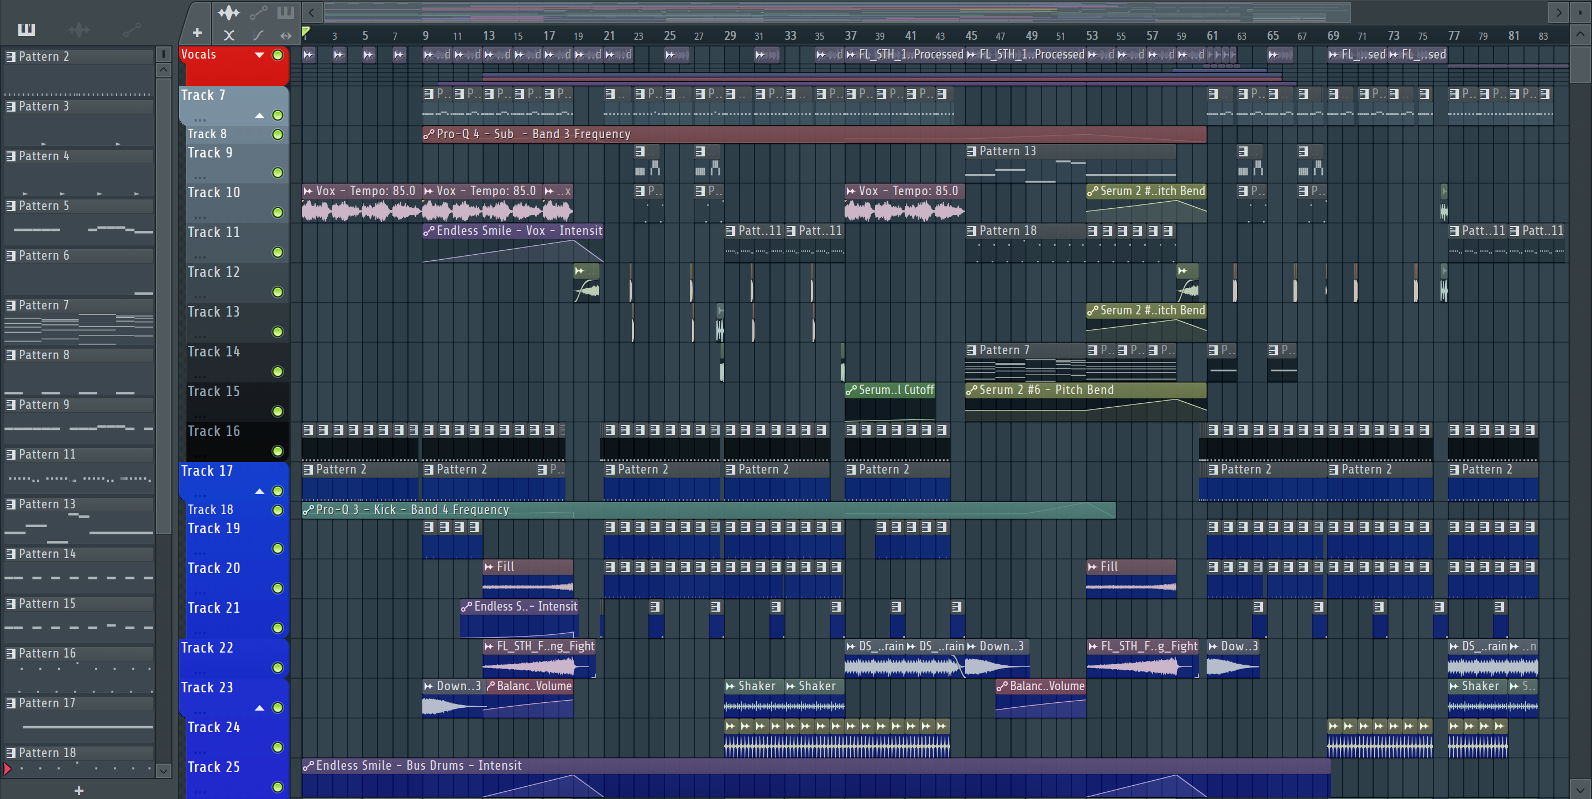Expand the Vocals track group arrow
1592x799 pixels.
click(260, 55)
